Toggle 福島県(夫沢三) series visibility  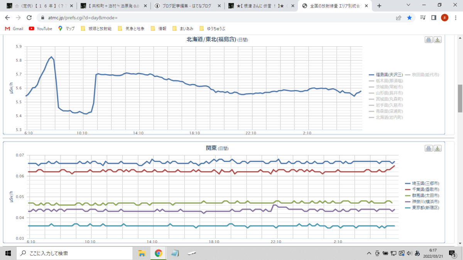[x=386, y=74]
